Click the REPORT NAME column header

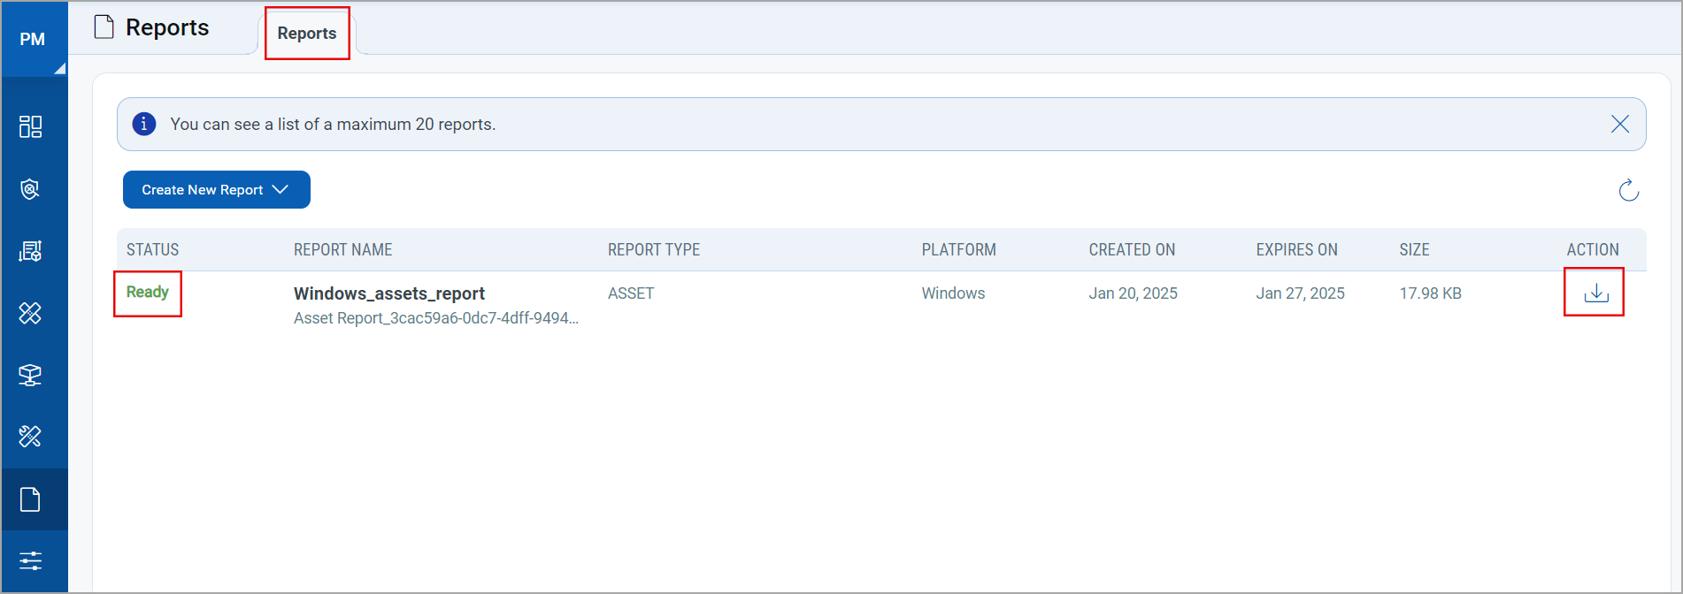(343, 250)
